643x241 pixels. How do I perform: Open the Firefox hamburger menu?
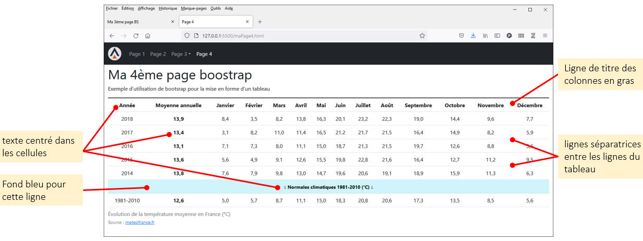coord(545,36)
